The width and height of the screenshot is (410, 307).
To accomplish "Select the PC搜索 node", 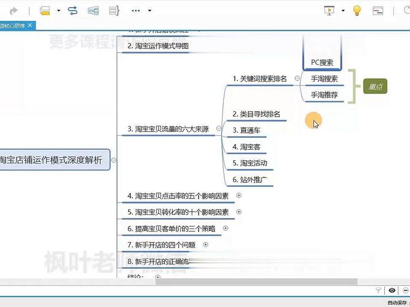I will pos(322,63).
